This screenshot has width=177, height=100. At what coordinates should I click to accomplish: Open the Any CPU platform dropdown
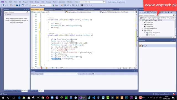click(46, 5)
